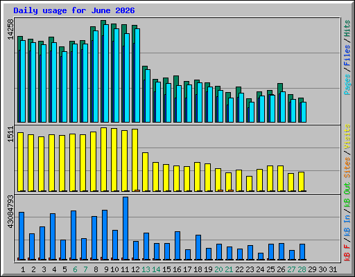
Task: Select green weekend day label '7'
Action: (x=85, y=269)
